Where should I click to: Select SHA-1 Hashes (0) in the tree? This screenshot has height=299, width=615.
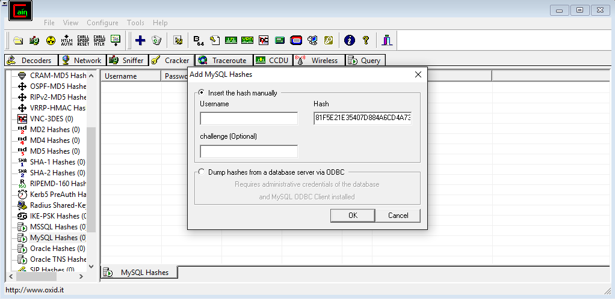tap(58, 162)
